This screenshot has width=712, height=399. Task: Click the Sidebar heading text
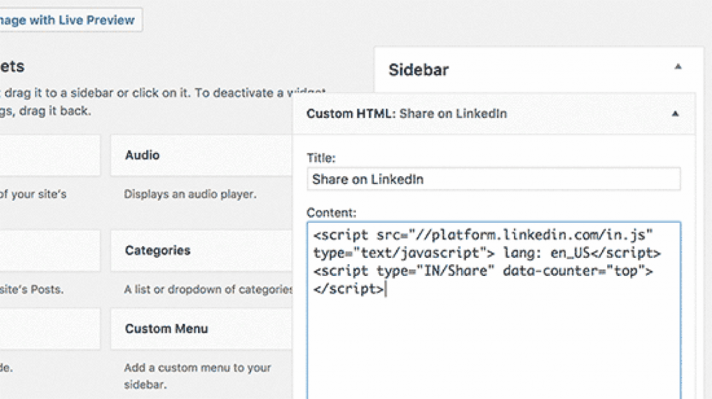[419, 70]
